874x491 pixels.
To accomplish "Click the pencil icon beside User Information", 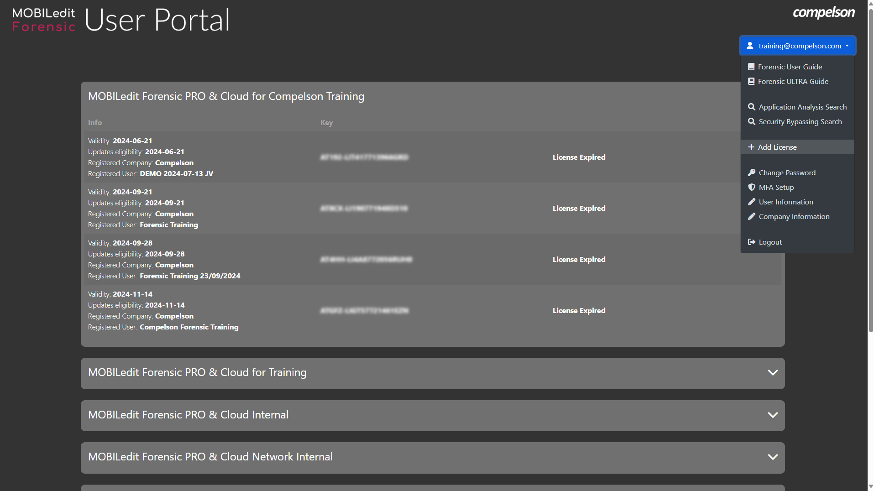I will [751, 202].
